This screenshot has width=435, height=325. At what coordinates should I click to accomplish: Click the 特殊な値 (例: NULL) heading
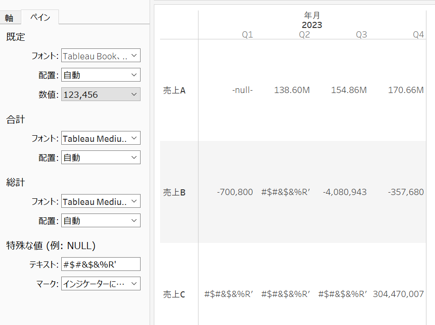click(51, 246)
